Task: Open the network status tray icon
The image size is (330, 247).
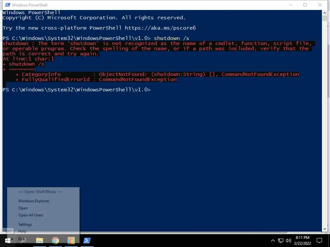Action: pyautogui.click(x=281, y=241)
